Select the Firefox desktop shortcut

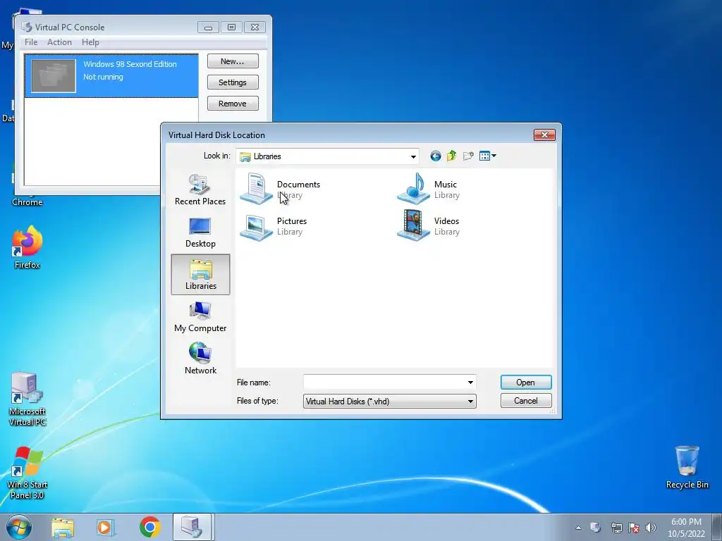(27, 247)
